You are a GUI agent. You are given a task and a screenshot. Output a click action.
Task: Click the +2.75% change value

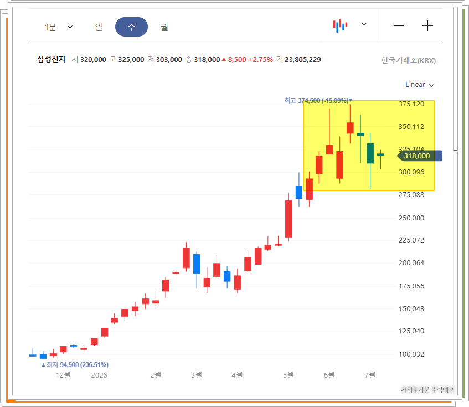pyautogui.click(x=260, y=59)
